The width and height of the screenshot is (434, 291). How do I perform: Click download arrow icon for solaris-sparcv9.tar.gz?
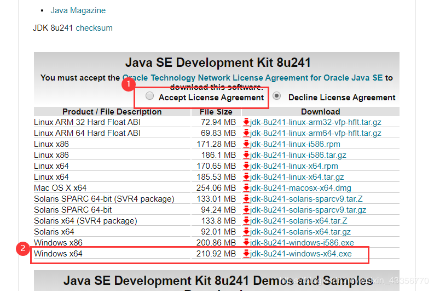246,210
